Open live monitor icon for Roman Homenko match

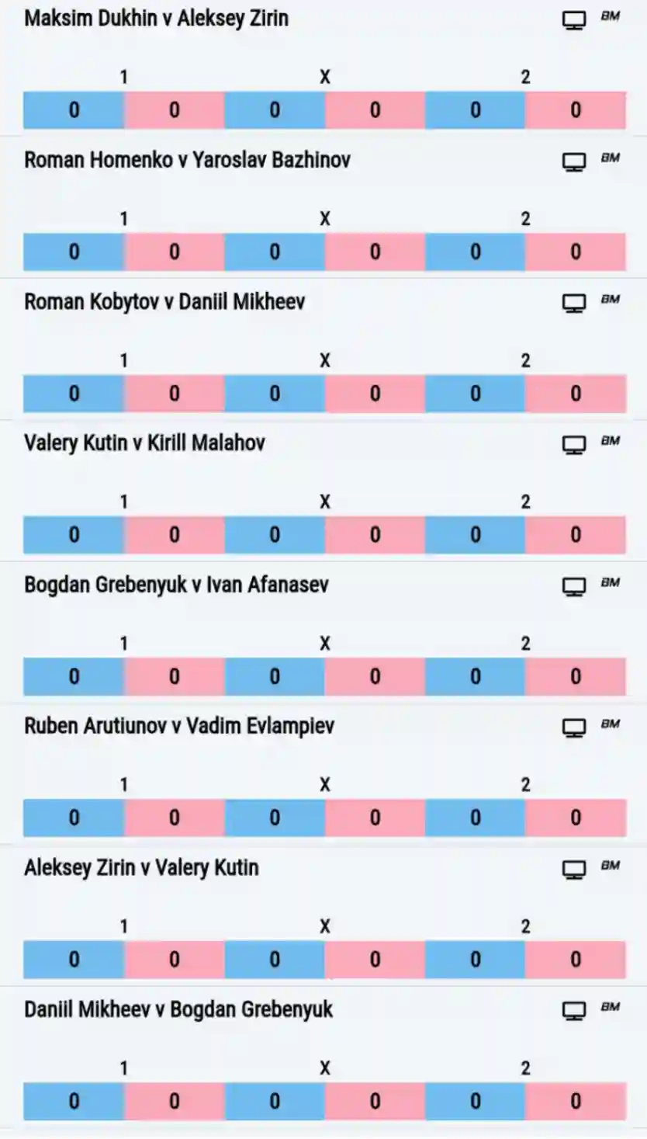pos(573,161)
